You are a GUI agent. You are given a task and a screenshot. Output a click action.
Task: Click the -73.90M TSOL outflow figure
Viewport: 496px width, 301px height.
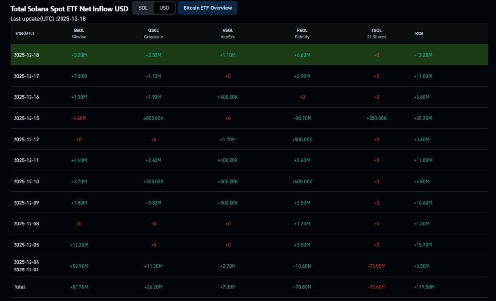376,266
